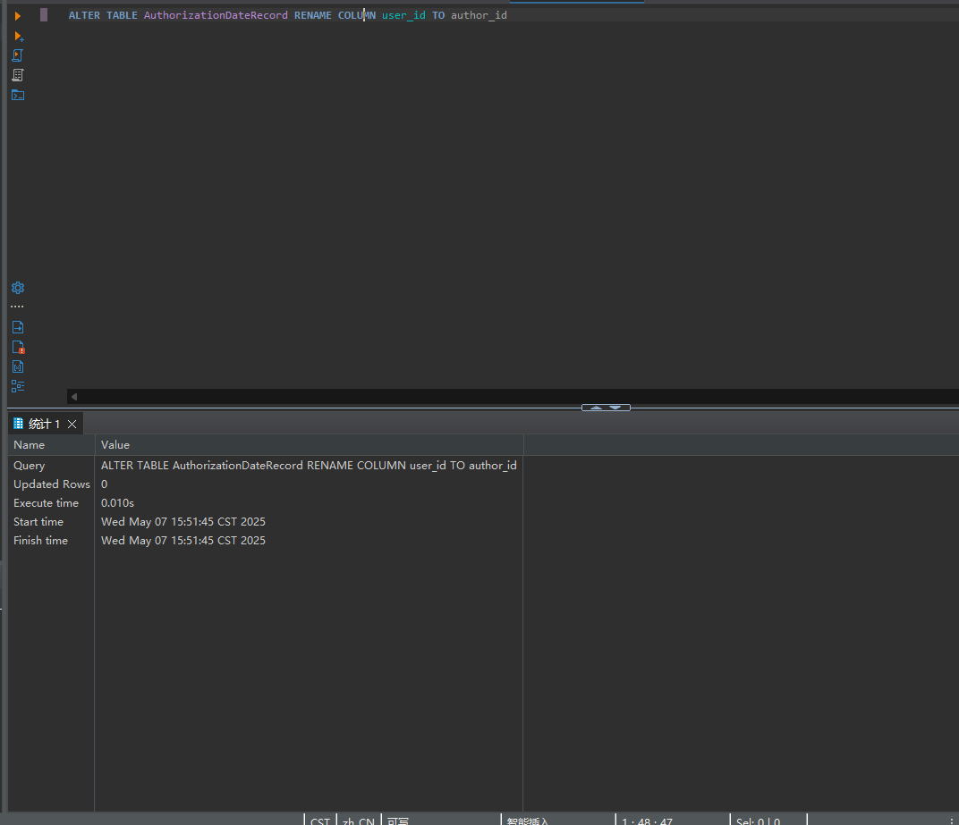The width and height of the screenshot is (959, 825).
Task: Maximize the results panel with the up arrow
Action: point(596,408)
